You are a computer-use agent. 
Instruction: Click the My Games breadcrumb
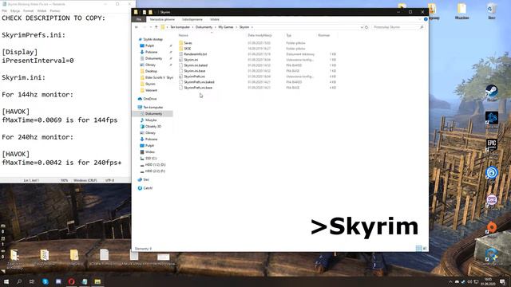point(226,27)
